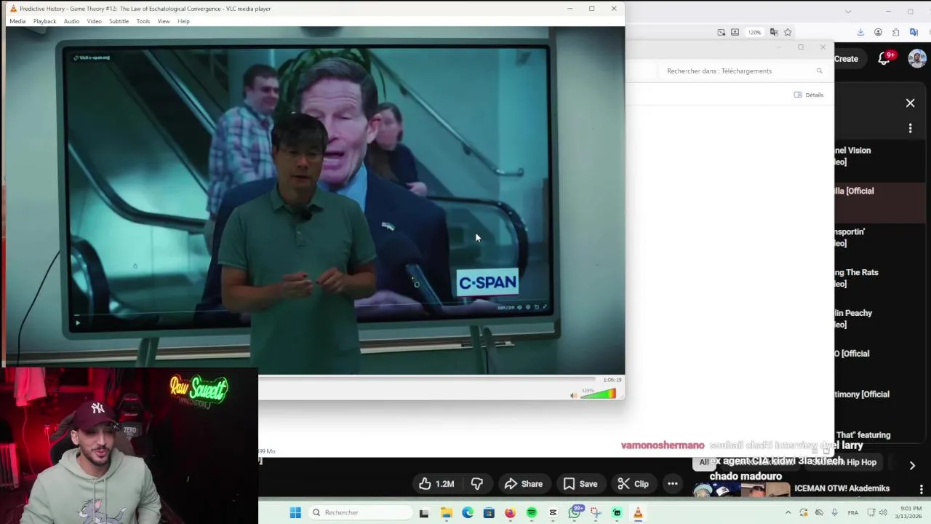
Task: Open the Windows Start menu
Action: click(295, 513)
